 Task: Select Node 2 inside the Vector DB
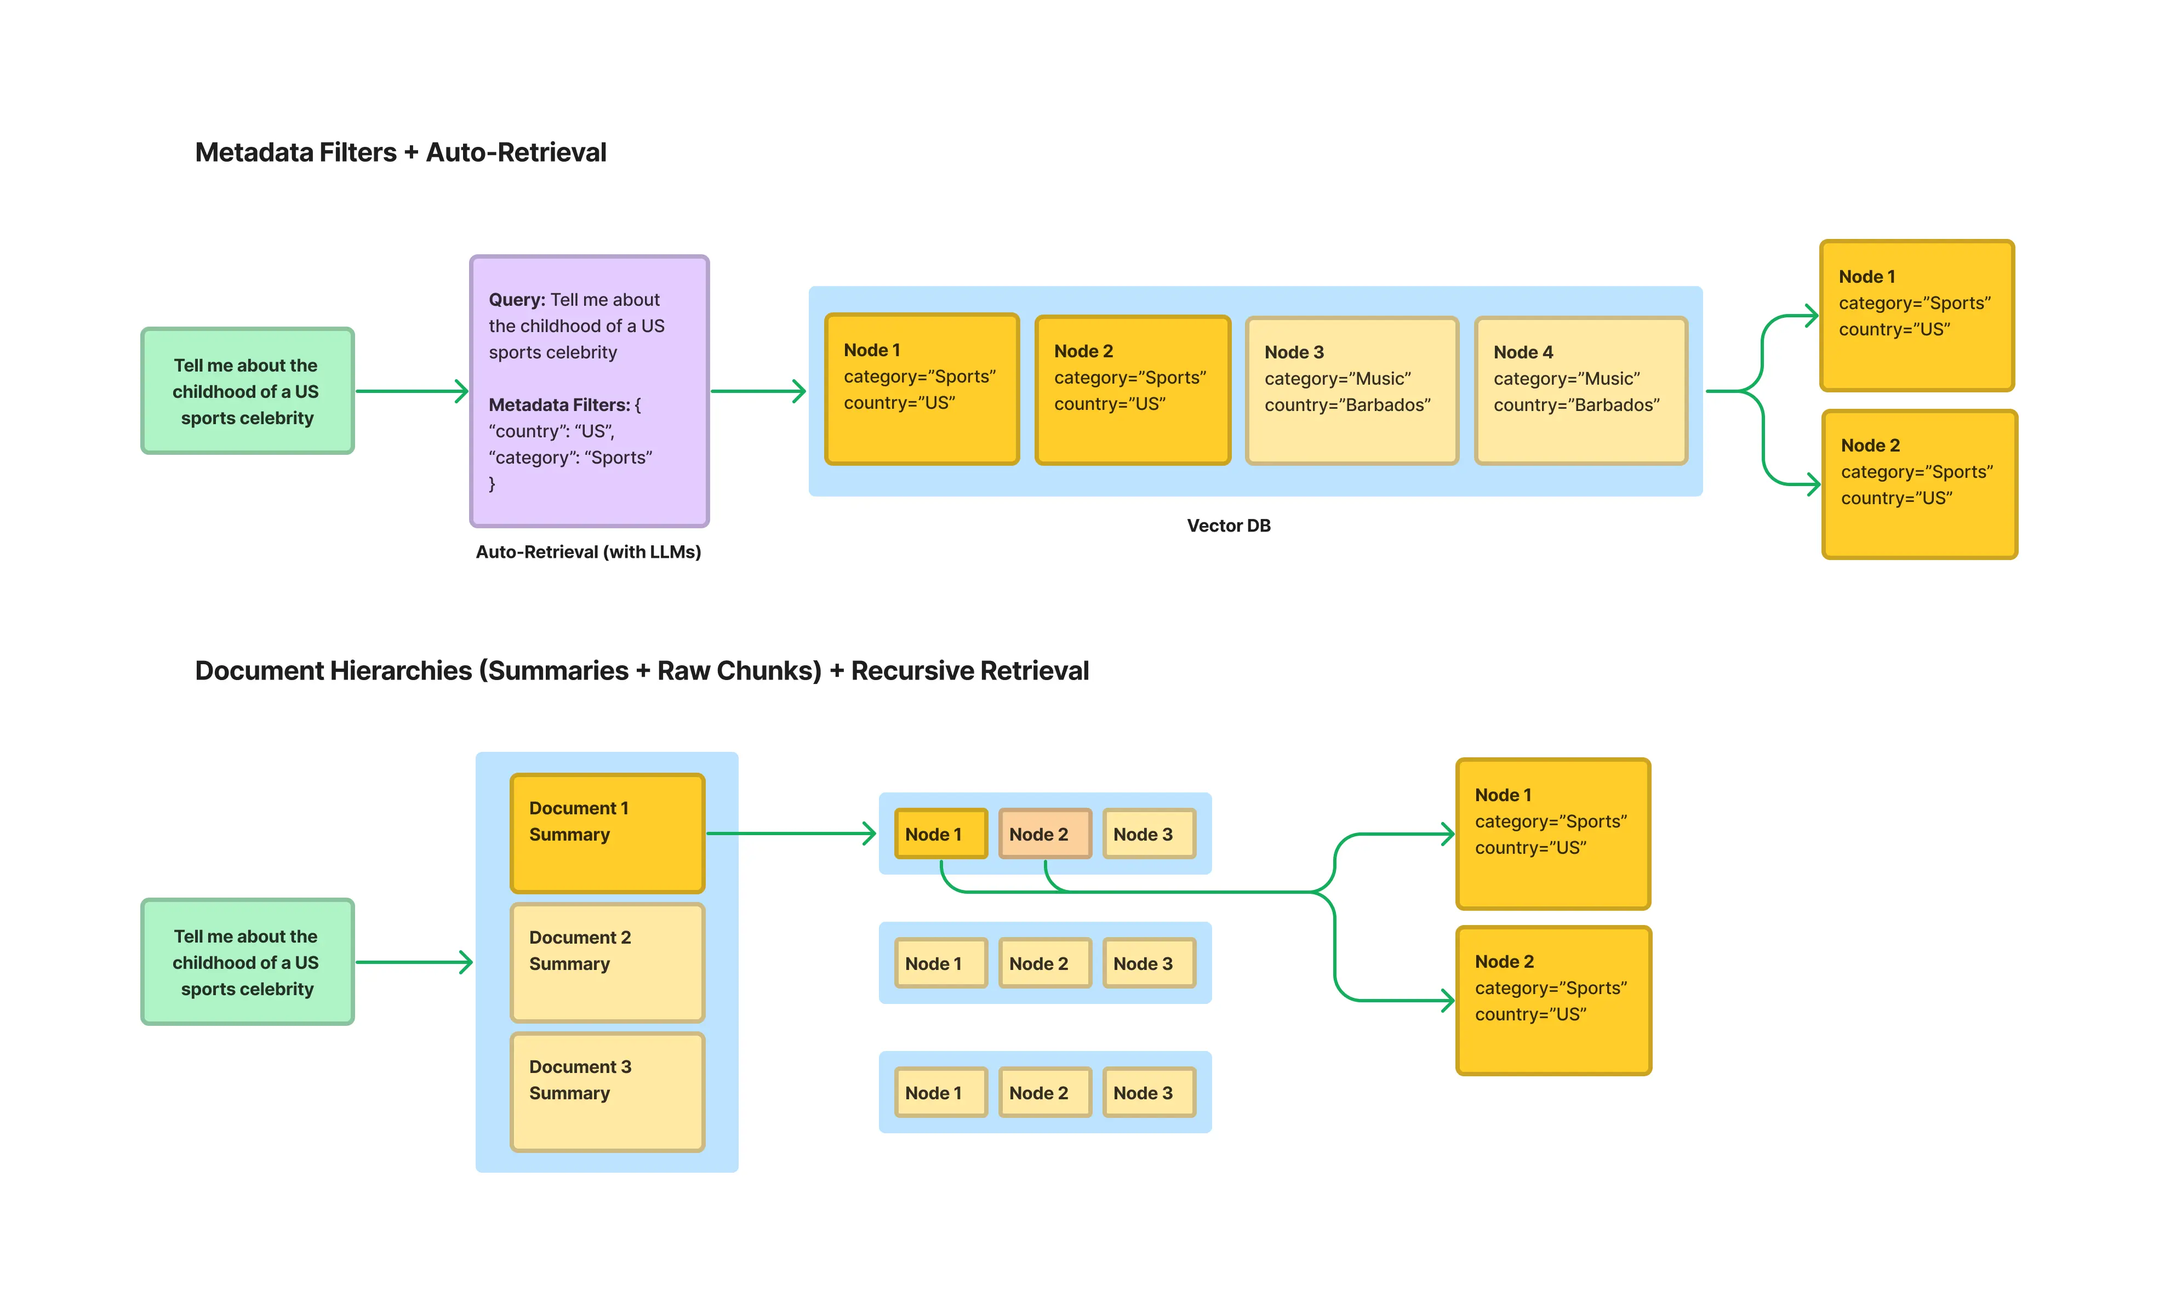point(1132,390)
